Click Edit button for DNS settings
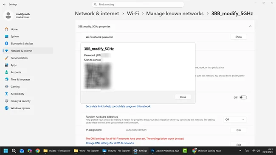Image resolution: width=276 pixels, height=155 pixels. tap(239, 145)
